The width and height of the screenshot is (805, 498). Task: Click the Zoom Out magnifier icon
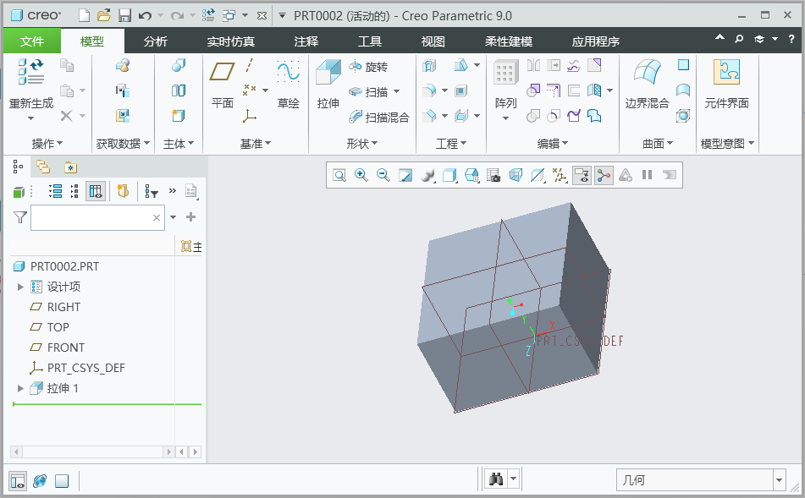coord(383,175)
